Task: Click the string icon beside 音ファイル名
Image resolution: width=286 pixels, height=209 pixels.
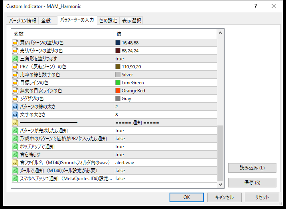Action: [15, 163]
